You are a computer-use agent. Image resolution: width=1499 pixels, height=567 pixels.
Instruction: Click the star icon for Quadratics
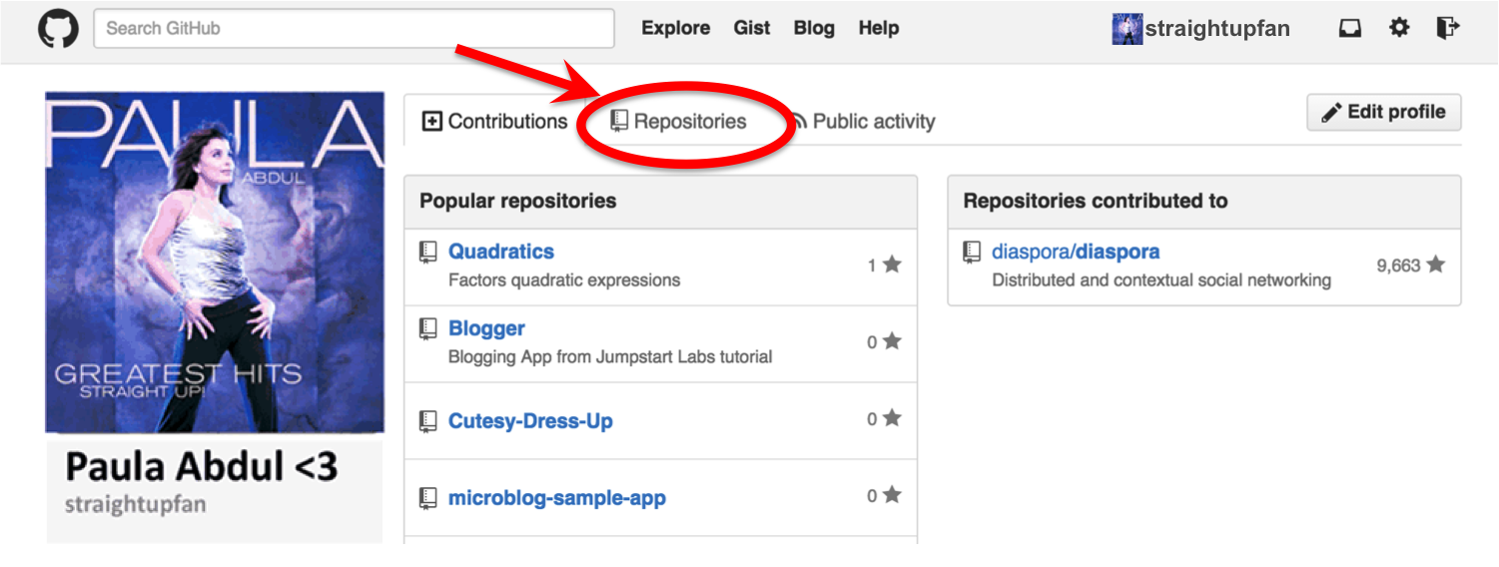pos(892,265)
